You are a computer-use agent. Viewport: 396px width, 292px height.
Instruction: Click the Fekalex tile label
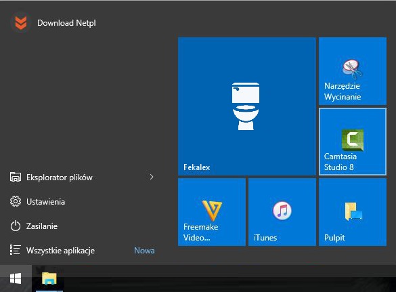coord(197,167)
